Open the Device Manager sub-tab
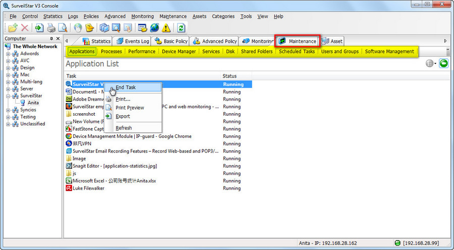The image size is (454, 250). pyautogui.click(x=179, y=51)
